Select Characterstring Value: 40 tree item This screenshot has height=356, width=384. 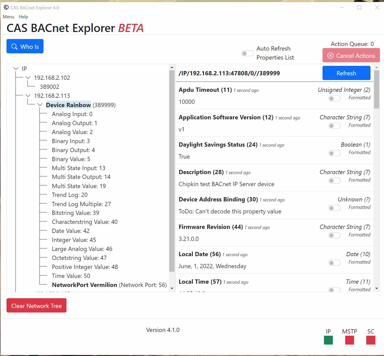click(85, 222)
